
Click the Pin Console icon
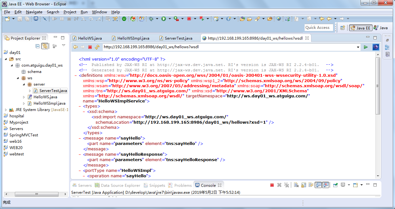pos(335,185)
